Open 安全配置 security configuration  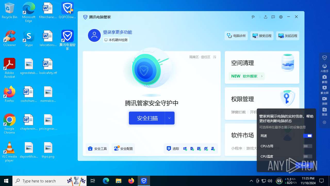(x=123, y=149)
